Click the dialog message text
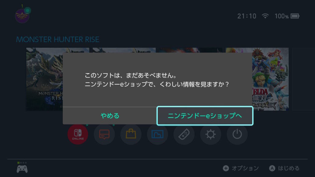Image resolution: width=315 pixels, height=177 pixels. tap(157, 80)
